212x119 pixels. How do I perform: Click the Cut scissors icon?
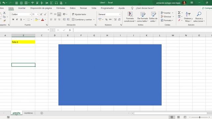(4, 13)
